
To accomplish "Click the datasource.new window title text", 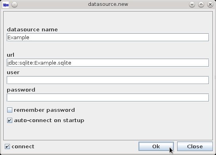I will [x=108, y=4].
